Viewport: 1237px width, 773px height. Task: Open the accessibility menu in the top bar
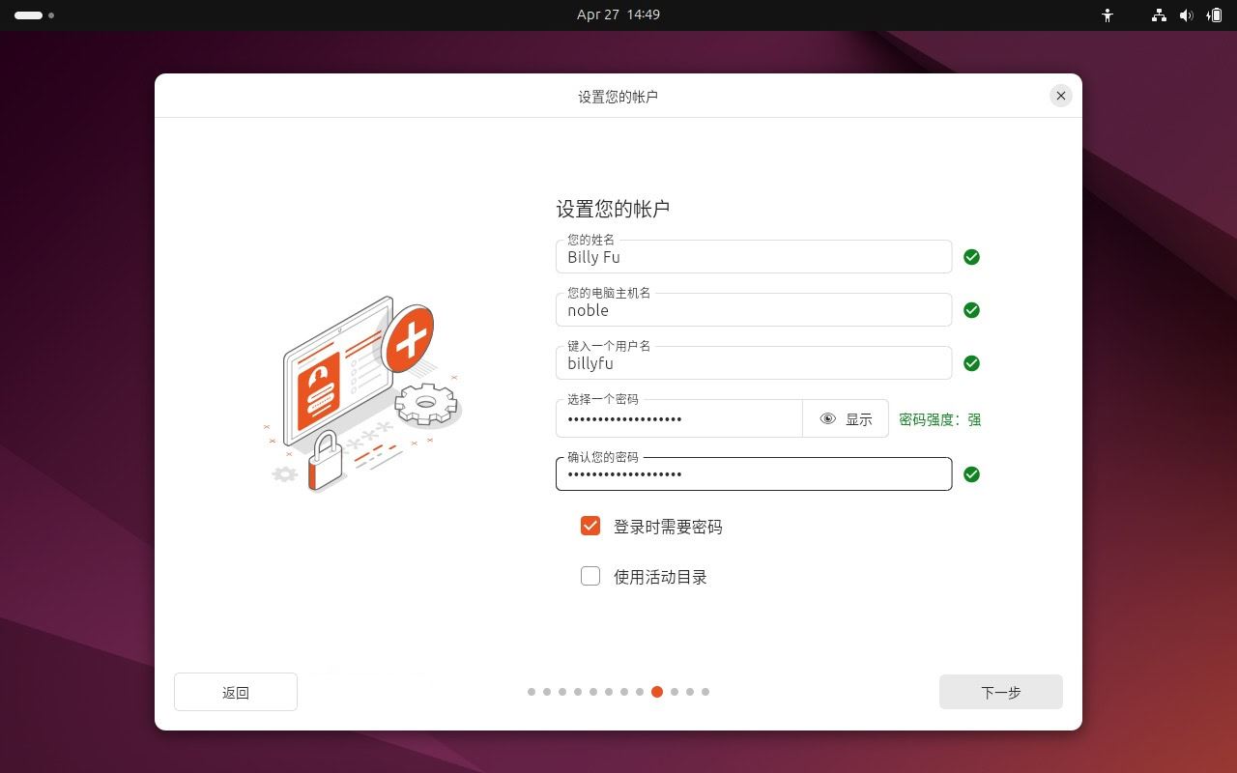coord(1107,15)
